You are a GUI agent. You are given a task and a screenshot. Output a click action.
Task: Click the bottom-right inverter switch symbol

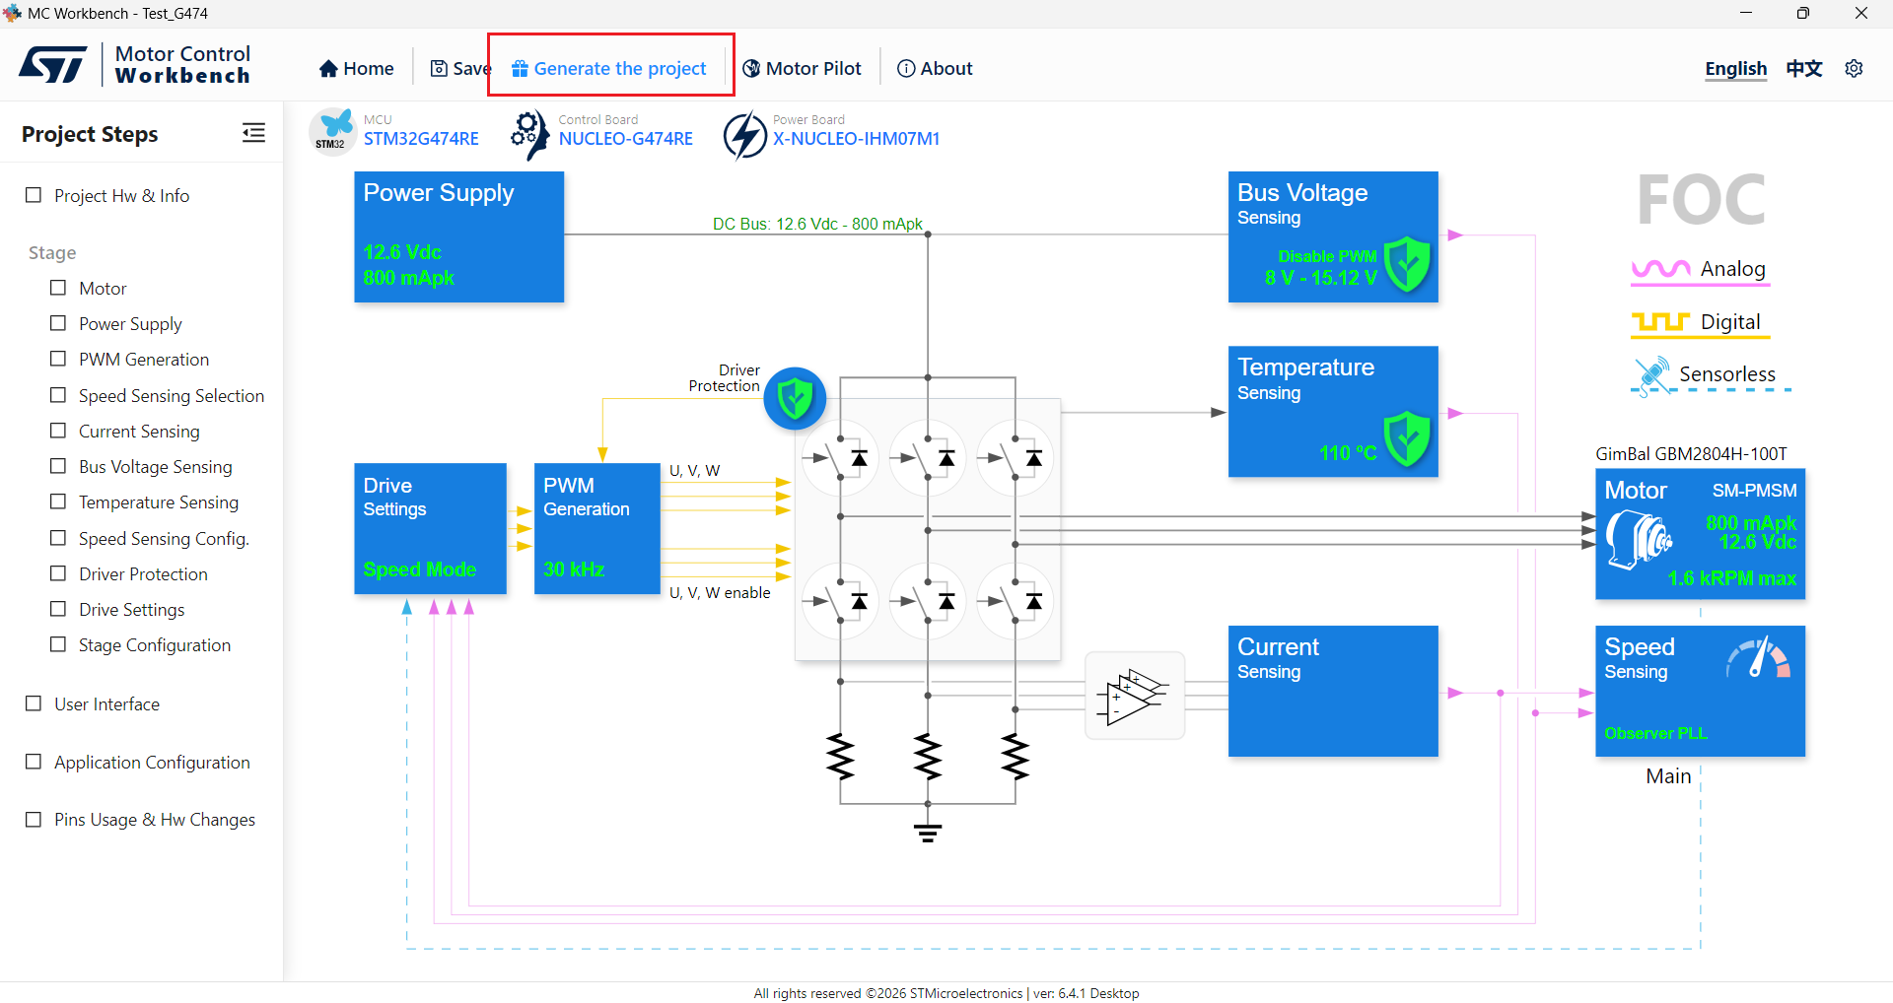pyautogui.click(x=1015, y=601)
